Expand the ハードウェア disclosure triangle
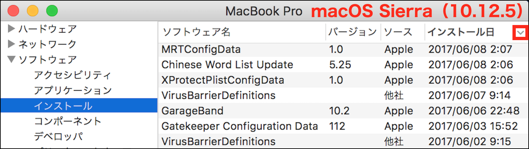The width and height of the screenshot is (529, 149). pos(11,29)
